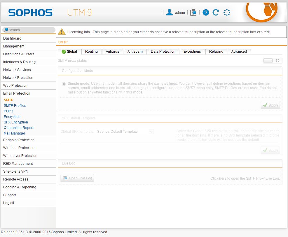Click the Release 9.351-3 footer text
The image size is (288, 237).
(14, 232)
